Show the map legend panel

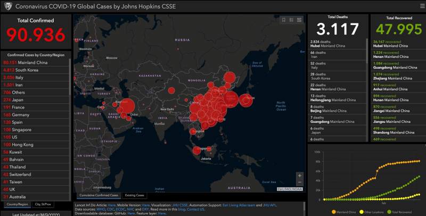(x=291, y=20)
